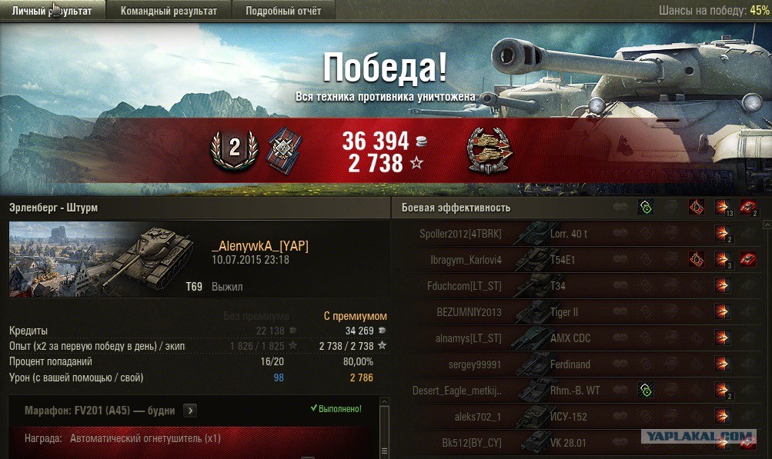Click the С премиумом column header
Viewport: 772px width, 459px height.
coord(355,316)
